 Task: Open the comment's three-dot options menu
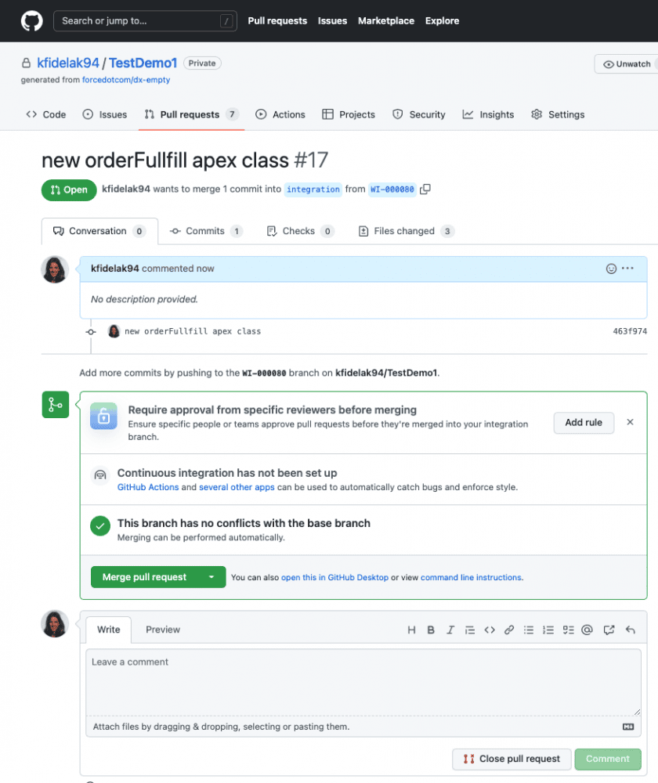click(628, 268)
